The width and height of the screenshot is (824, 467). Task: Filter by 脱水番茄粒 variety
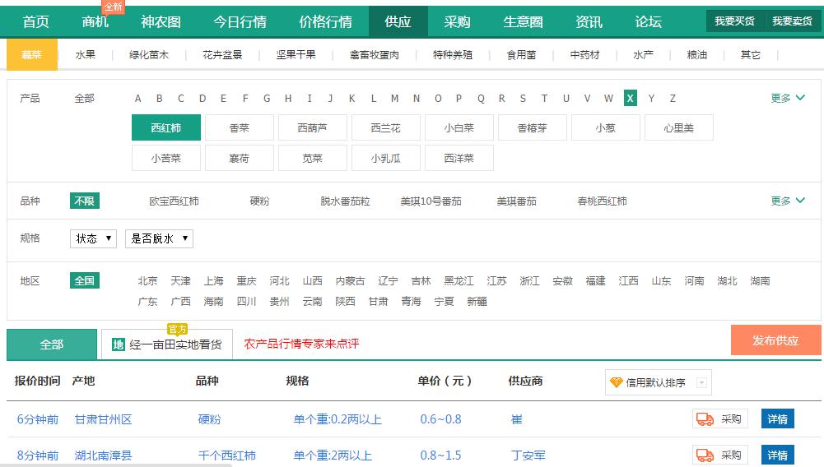345,201
